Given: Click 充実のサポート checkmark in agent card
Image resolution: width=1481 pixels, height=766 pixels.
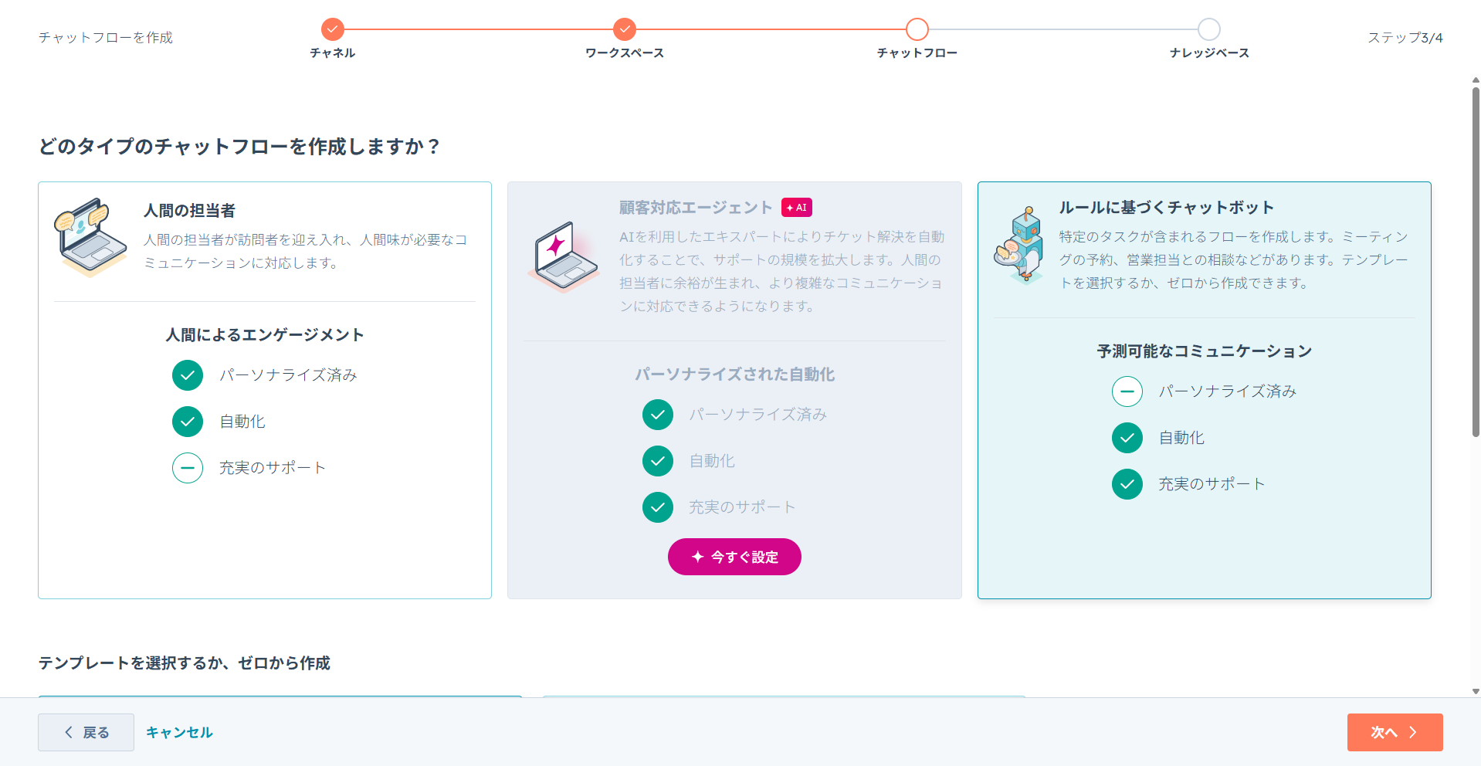Looking at the screenshot, I should pyautogui.click(x=657, y=507).
